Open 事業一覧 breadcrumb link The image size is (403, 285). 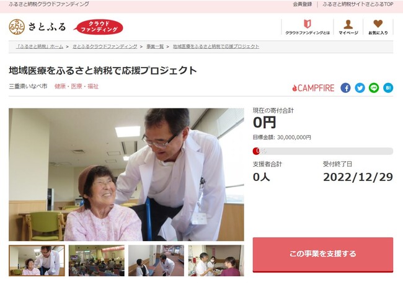click(x=155, y=46)
